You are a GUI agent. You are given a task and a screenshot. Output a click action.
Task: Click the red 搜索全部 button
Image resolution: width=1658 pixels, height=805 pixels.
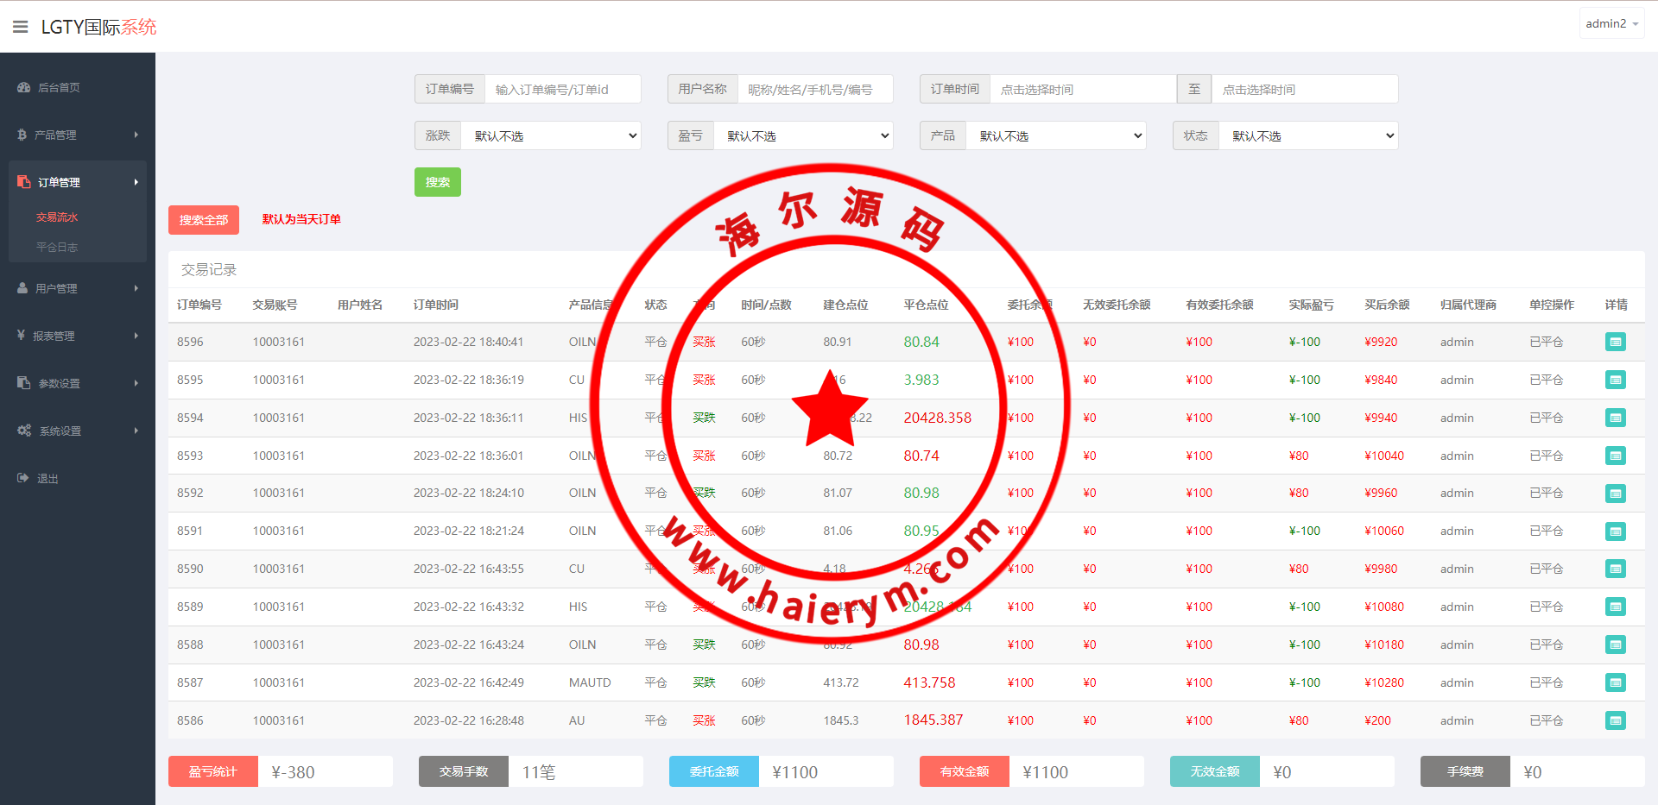[204, 220]
